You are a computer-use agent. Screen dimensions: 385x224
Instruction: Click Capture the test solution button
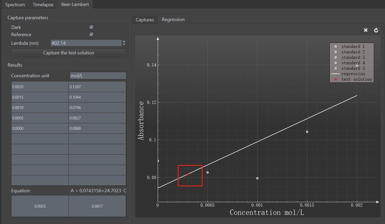(x=69, y=53)
